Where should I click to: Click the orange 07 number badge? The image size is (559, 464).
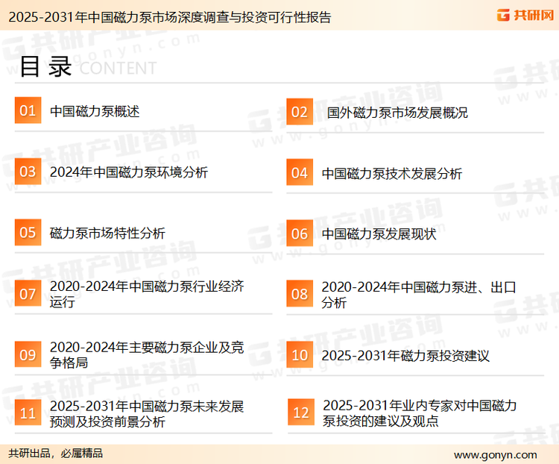click(28, 294)
